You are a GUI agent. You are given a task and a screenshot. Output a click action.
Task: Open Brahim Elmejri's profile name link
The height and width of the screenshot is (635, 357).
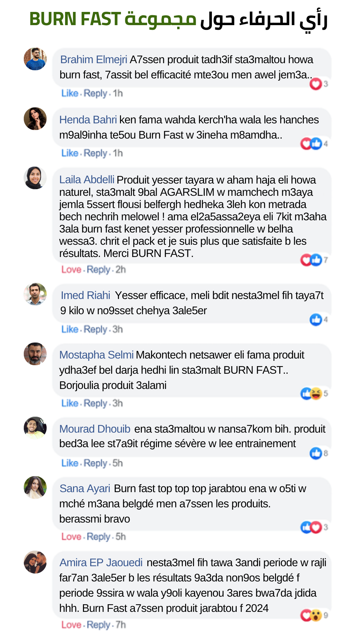point(94,60)
